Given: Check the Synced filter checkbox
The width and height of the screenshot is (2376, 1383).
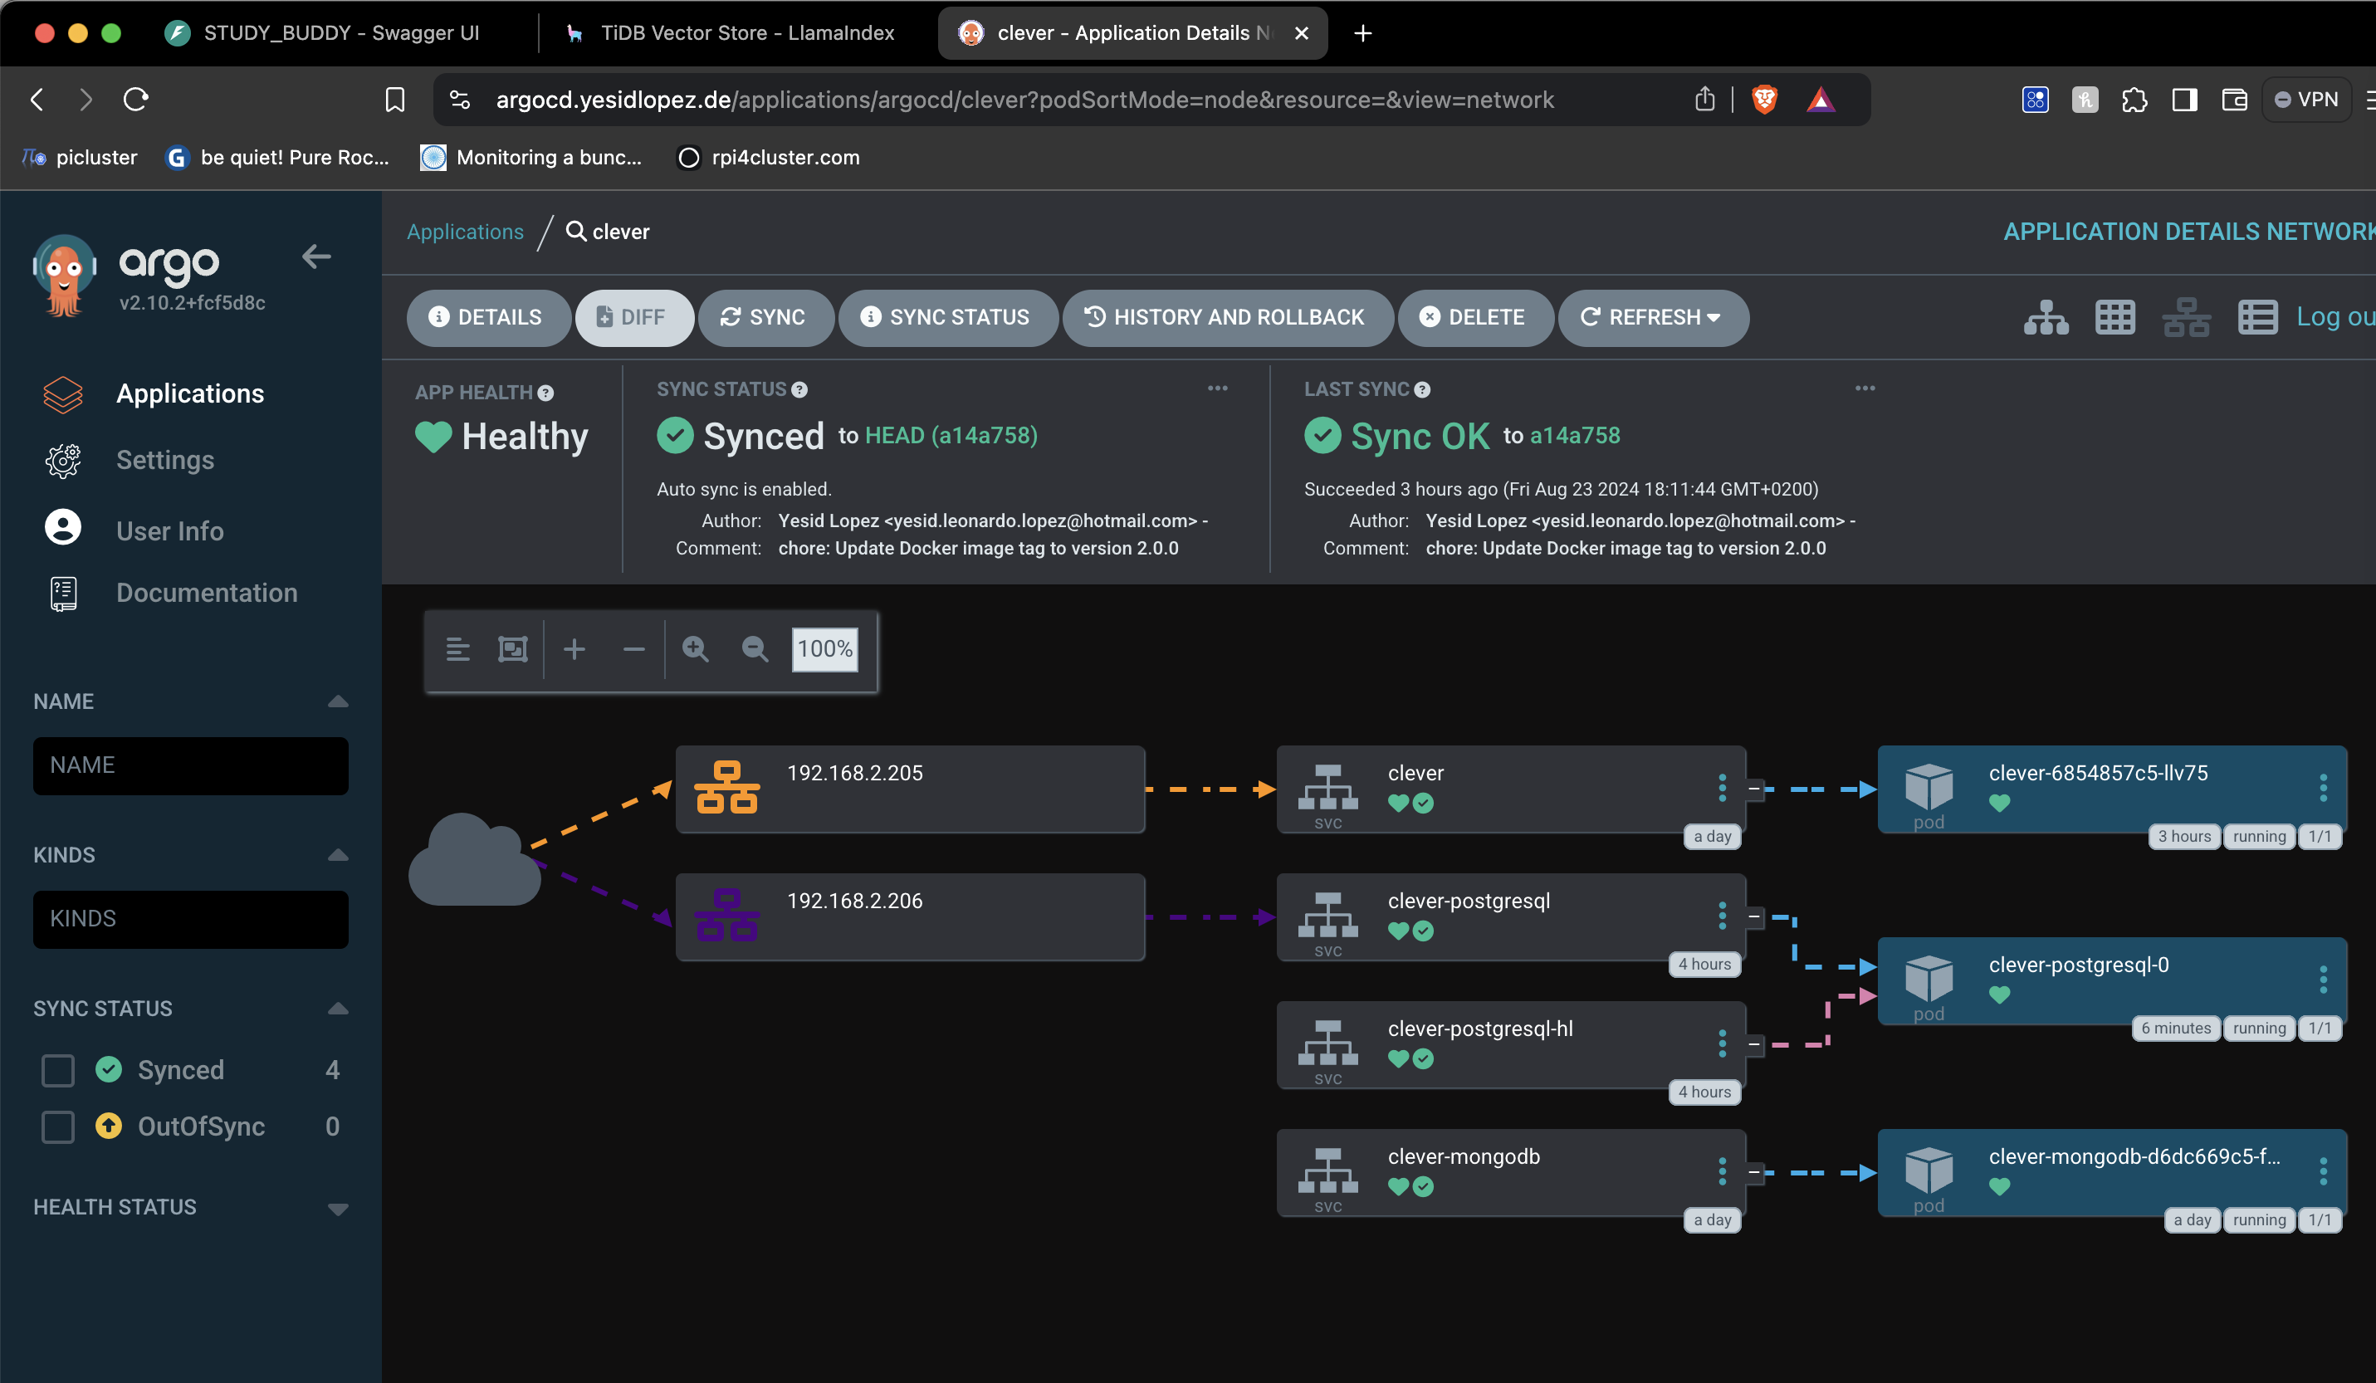Looking at the screenshot, I should [58, 1070].
